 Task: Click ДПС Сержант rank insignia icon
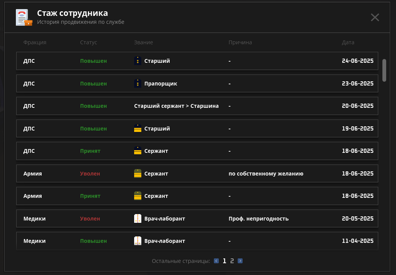coord(138,151)
